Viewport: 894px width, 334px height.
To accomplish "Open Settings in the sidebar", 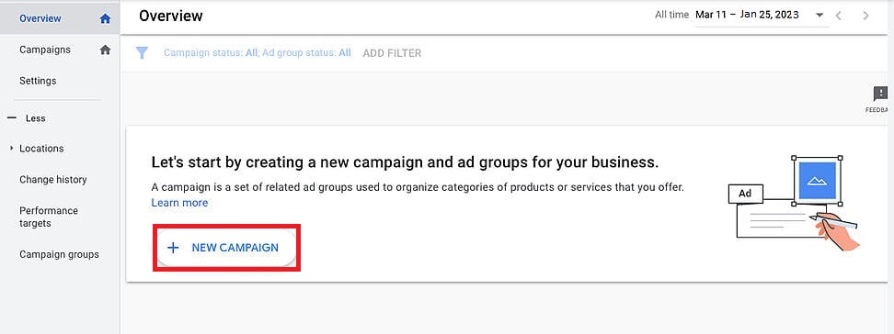I will pos(38,81).
